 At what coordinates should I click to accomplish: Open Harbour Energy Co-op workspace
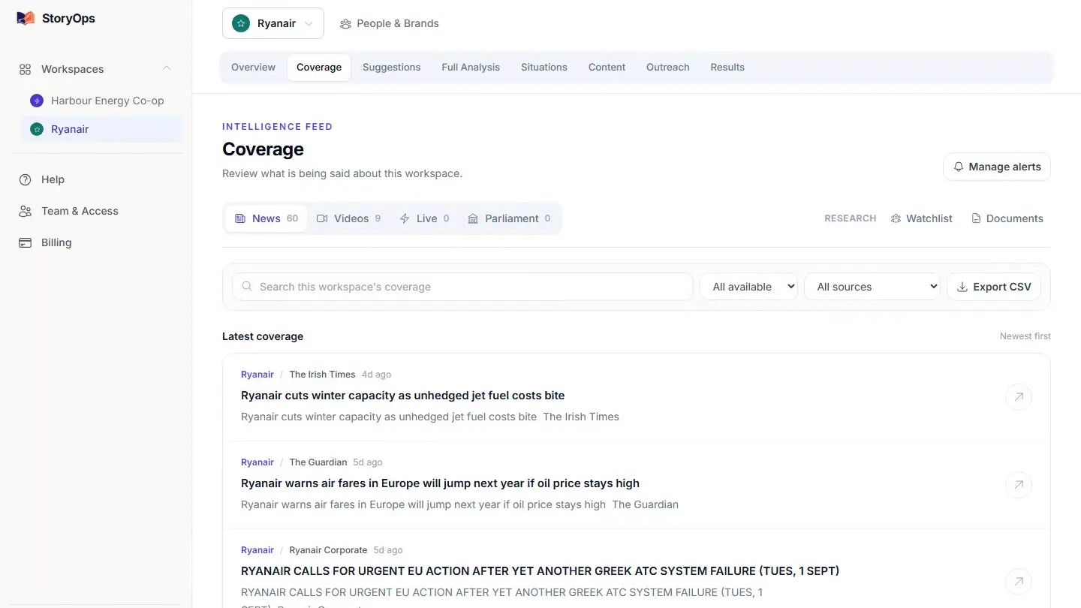[101, 101]
